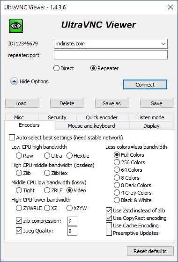Select the 8 Colors radio button
The height and width of the screenshot is (262, 178).
[x=117, y=178]
